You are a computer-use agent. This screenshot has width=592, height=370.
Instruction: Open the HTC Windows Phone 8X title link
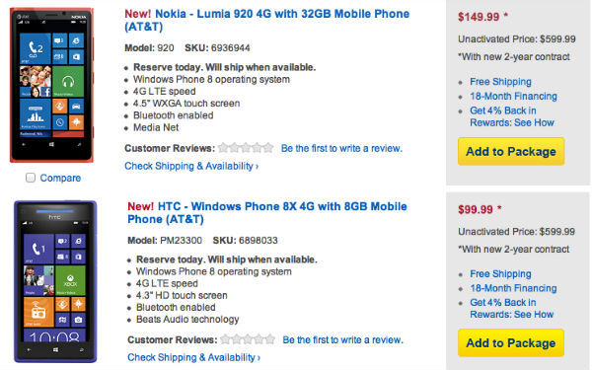(x=267, y=212)
